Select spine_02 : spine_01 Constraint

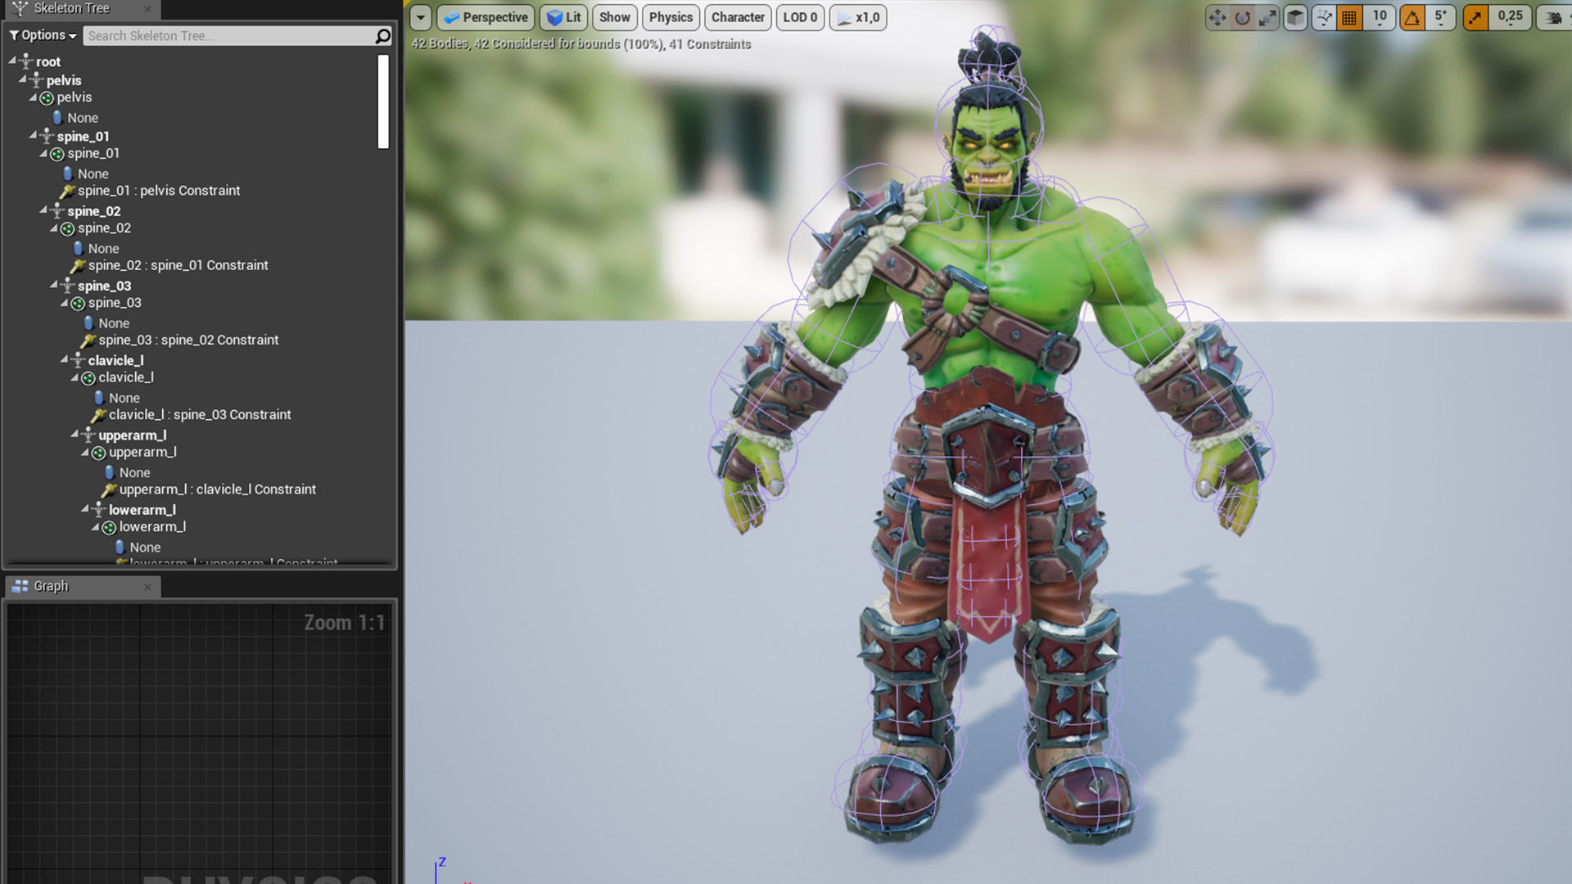(169, 265)
